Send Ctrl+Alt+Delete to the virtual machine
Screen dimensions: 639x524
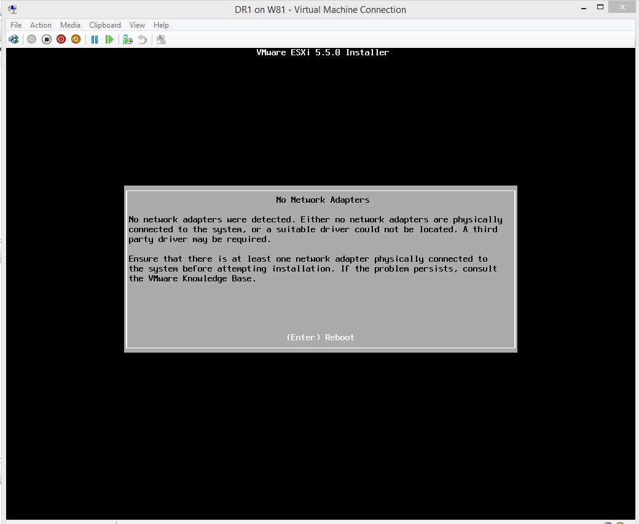14,39
